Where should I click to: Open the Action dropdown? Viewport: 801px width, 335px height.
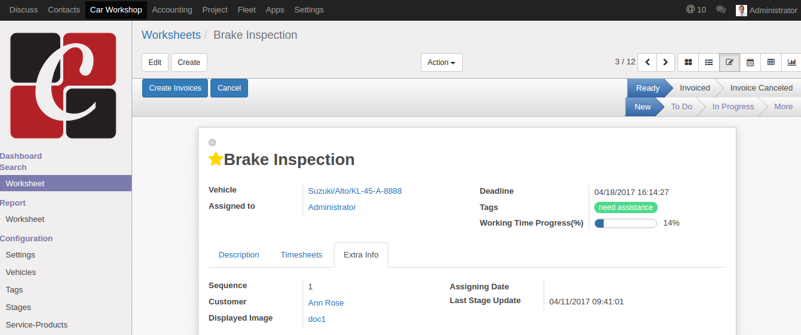coord(441,62)
